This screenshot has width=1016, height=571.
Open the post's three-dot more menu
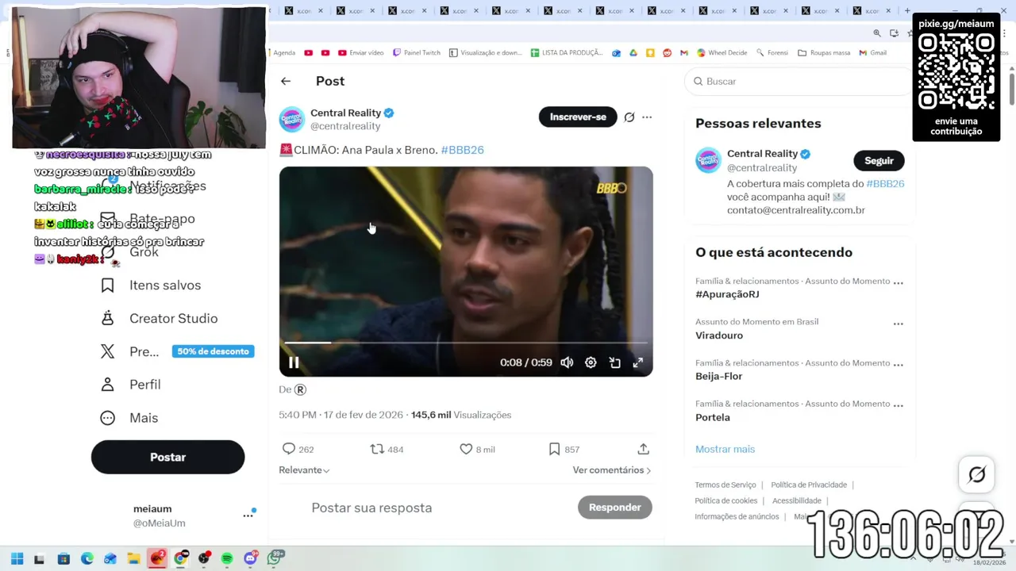647,117
